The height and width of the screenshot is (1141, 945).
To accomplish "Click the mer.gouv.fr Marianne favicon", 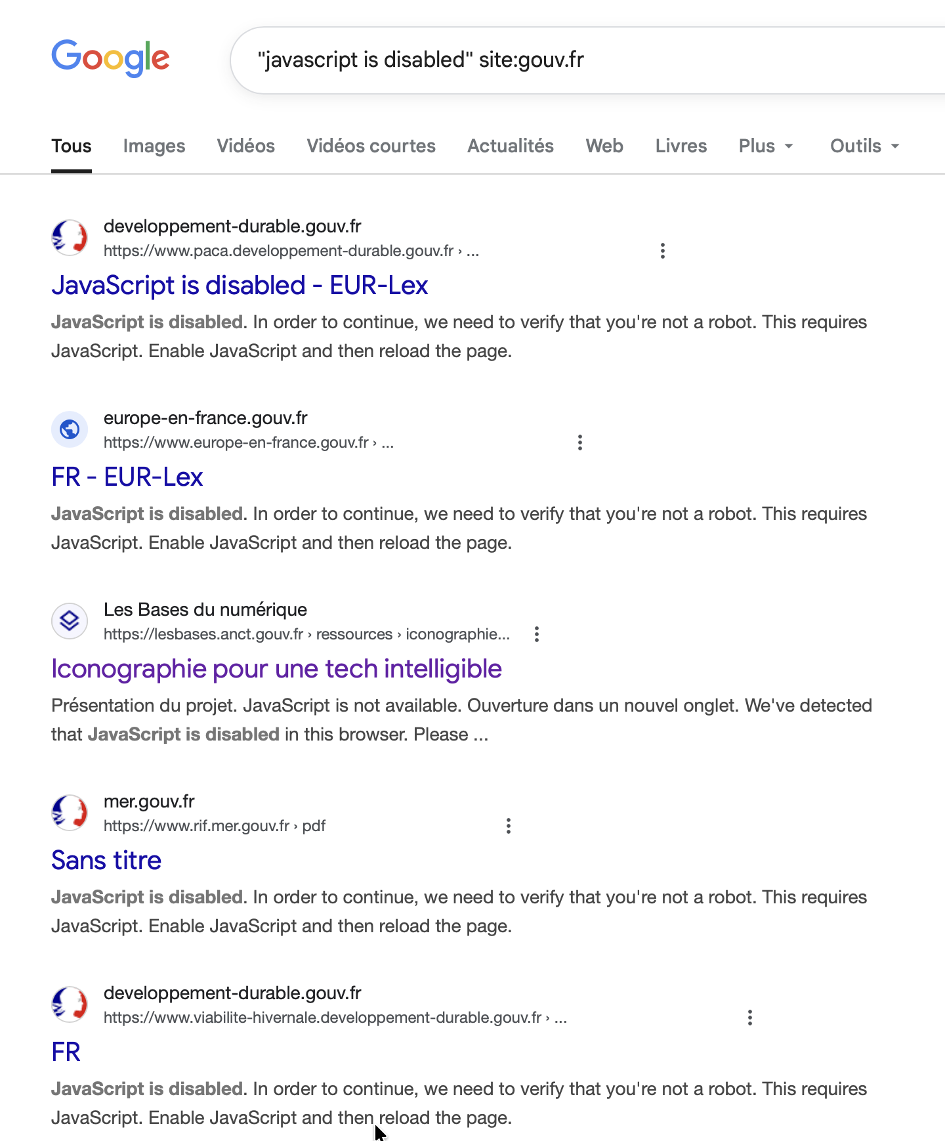I will [70, 813].
